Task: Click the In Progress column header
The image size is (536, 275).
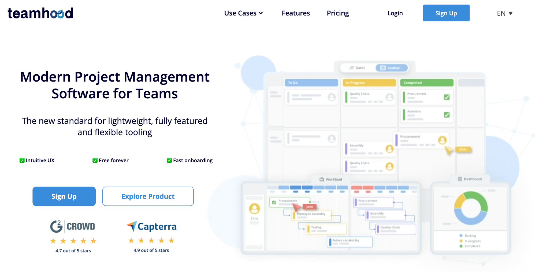Action: coord(369,83)
